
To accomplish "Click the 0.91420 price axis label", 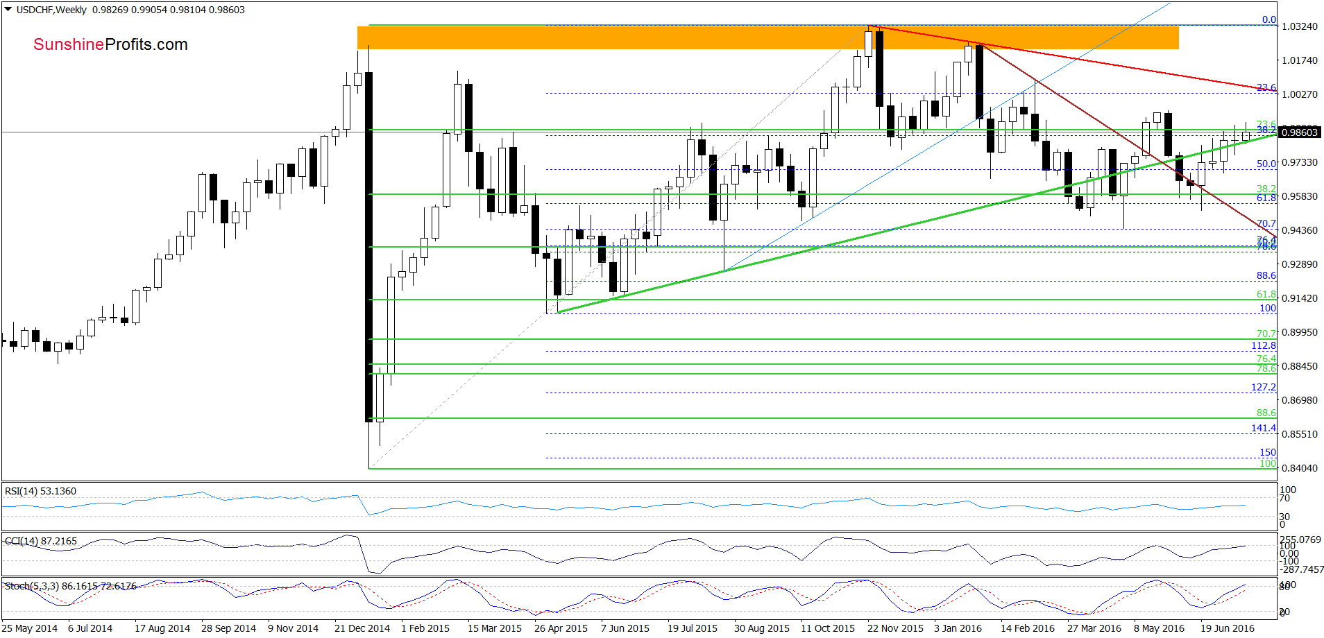I will pos(1300,298).
